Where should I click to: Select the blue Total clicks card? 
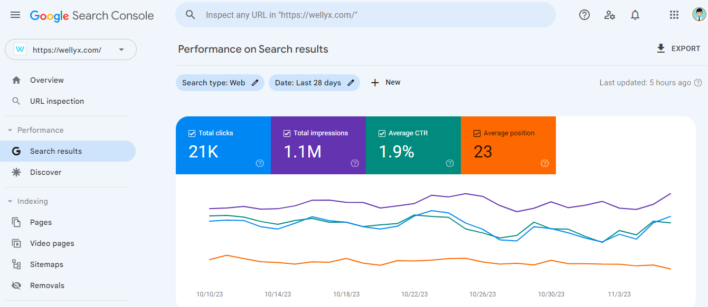click(223, 145)
